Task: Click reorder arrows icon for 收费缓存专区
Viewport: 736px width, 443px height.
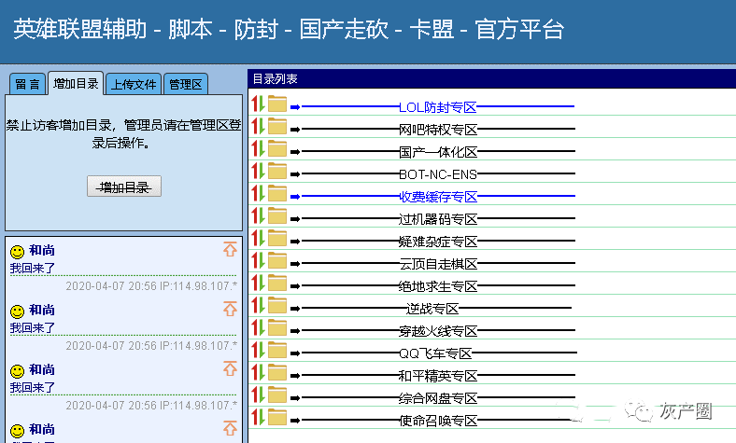Action: click(x=258, y=193)
